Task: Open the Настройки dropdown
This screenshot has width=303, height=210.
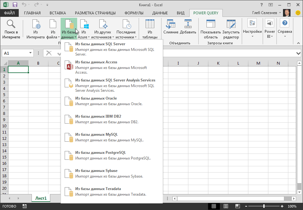Action: point(252,29)
